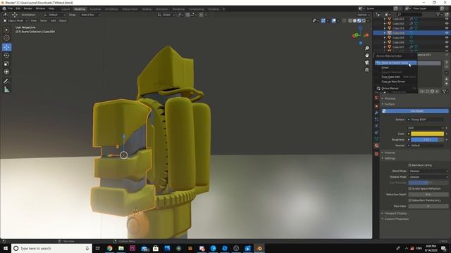Select the Measure tool
This screenshot has width=451, height=253.
[6, 90]
